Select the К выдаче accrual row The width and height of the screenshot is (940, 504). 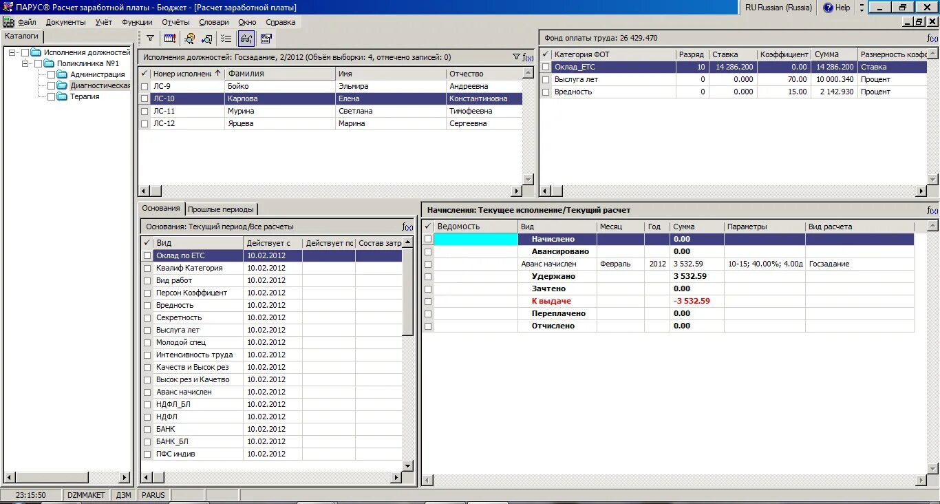[667, 301]
